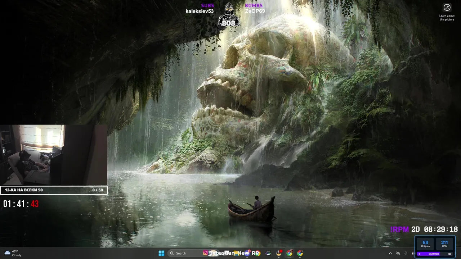The image size is (461, 259).
Task: Open the File Explorer folder icon on taskbar
Action: [x=236, y=253]
